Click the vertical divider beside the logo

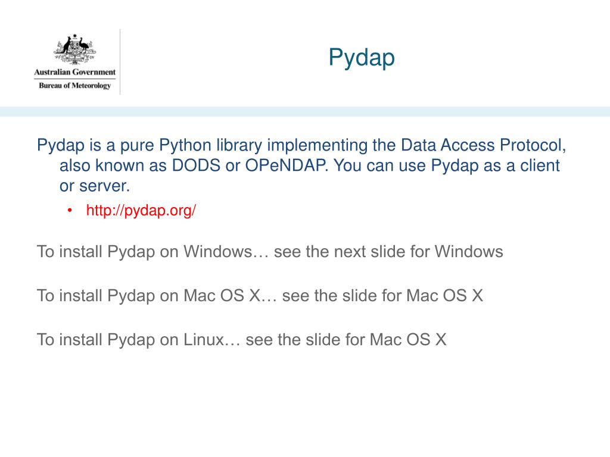pyautogui.click(x=120, y=62)
